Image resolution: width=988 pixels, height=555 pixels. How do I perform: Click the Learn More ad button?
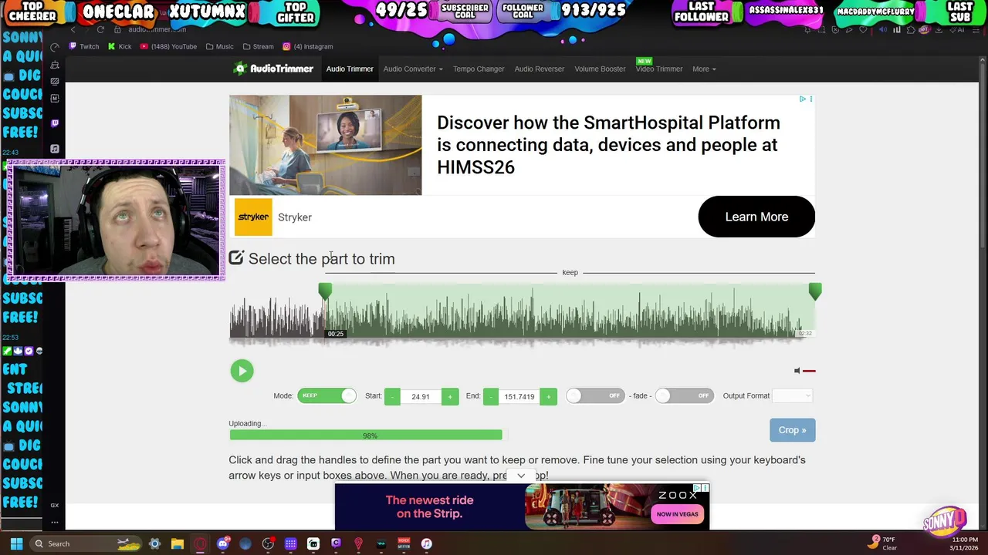(x=756, y=217)
